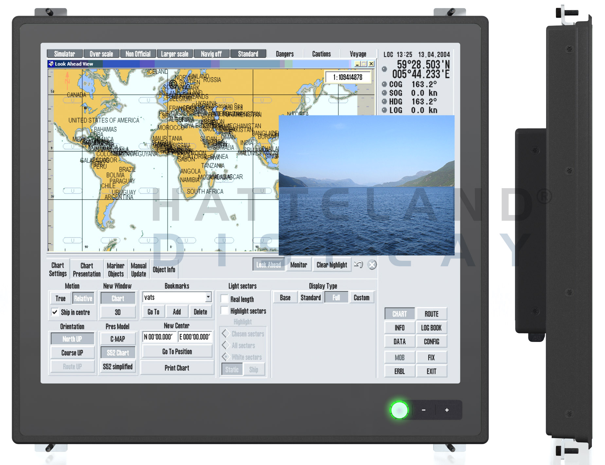Select Course UP orientation
The image size is (605, 465).
[72, 353]
